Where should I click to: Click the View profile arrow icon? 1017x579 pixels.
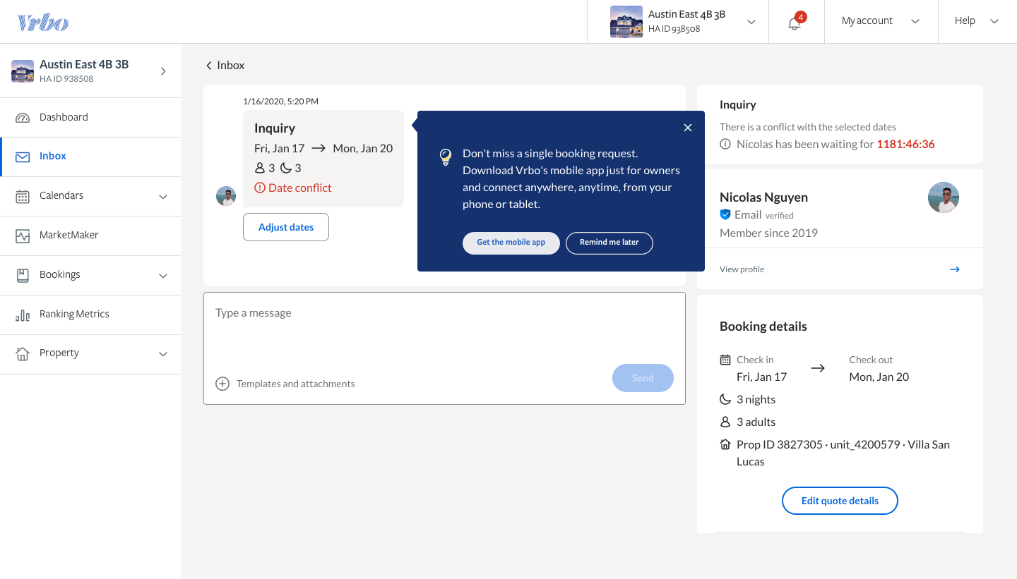(x=955, y=269)
